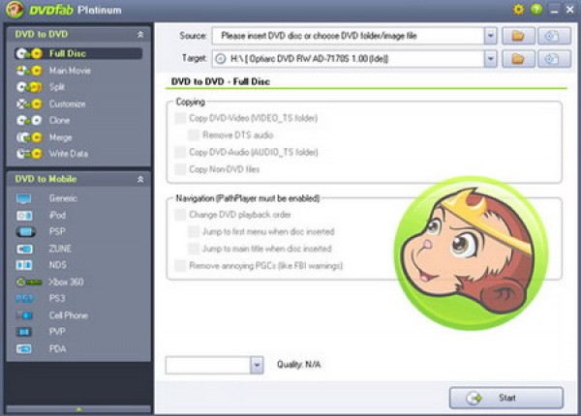Minimize the DVDFab window

click(x=554, y=10)
